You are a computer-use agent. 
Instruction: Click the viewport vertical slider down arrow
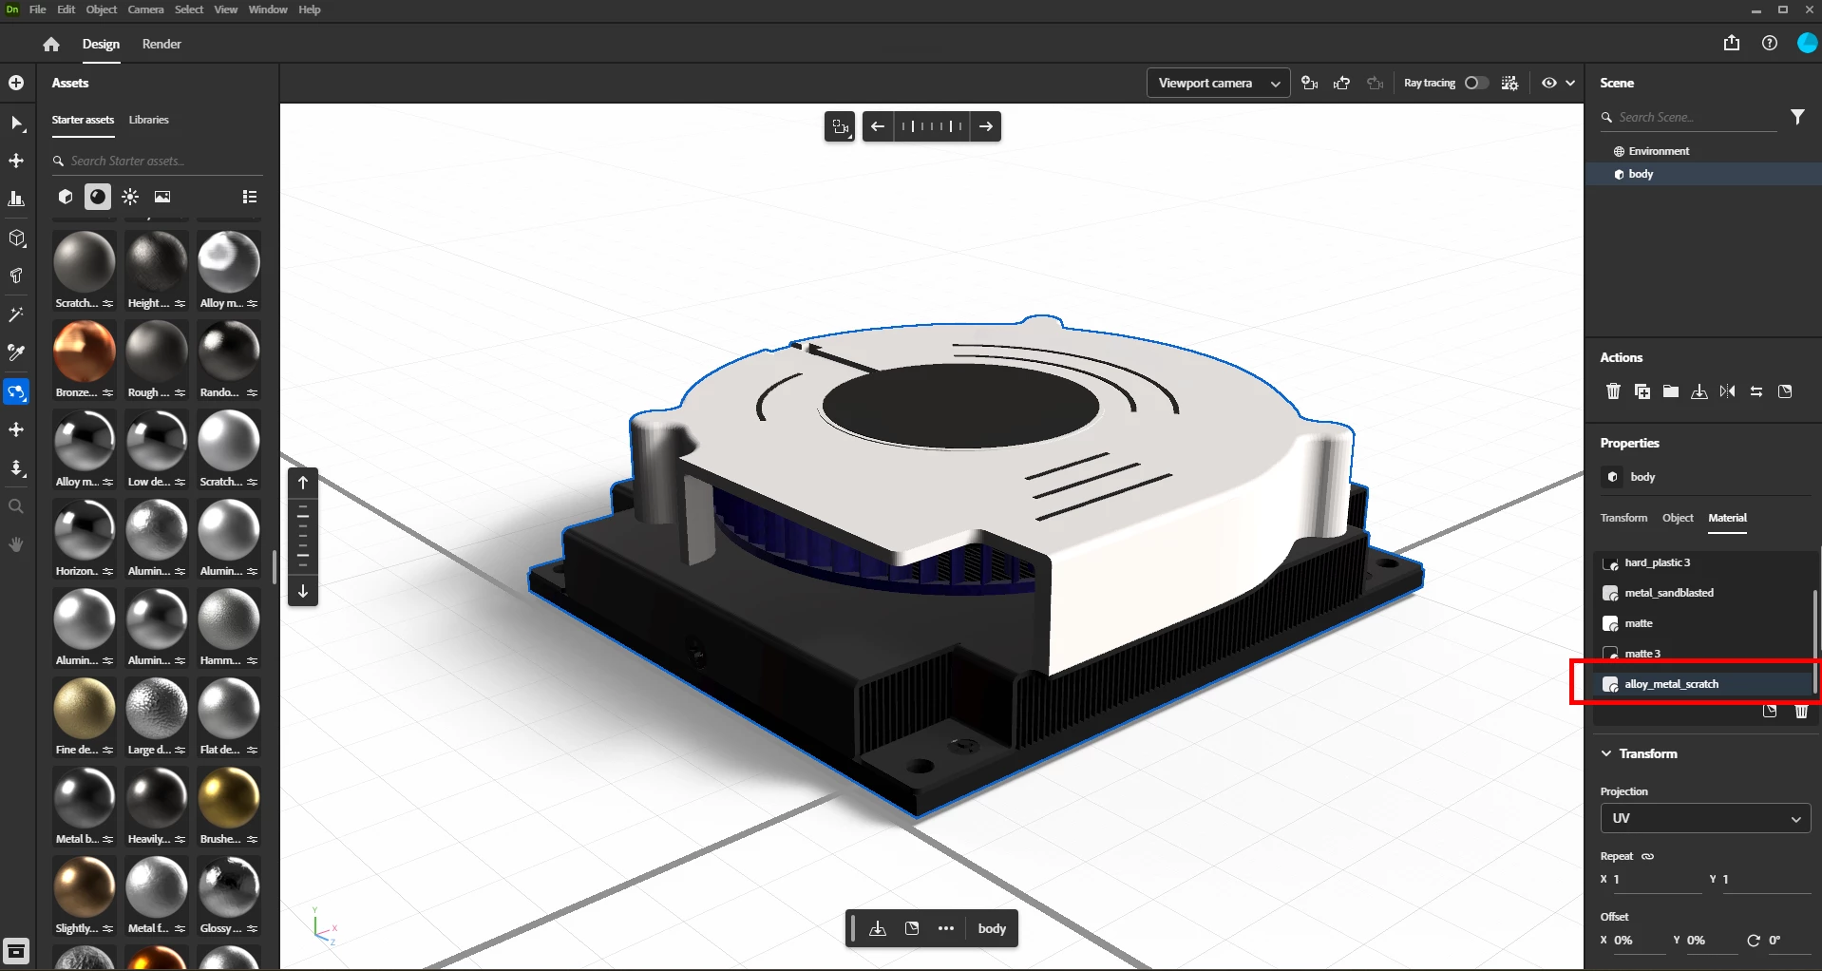(303, 591)
